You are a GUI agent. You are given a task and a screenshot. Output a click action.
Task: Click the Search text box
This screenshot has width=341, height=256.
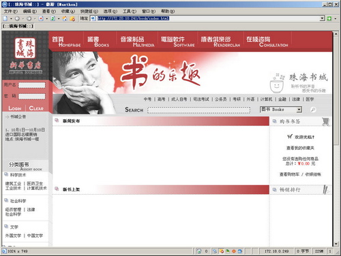199,110
